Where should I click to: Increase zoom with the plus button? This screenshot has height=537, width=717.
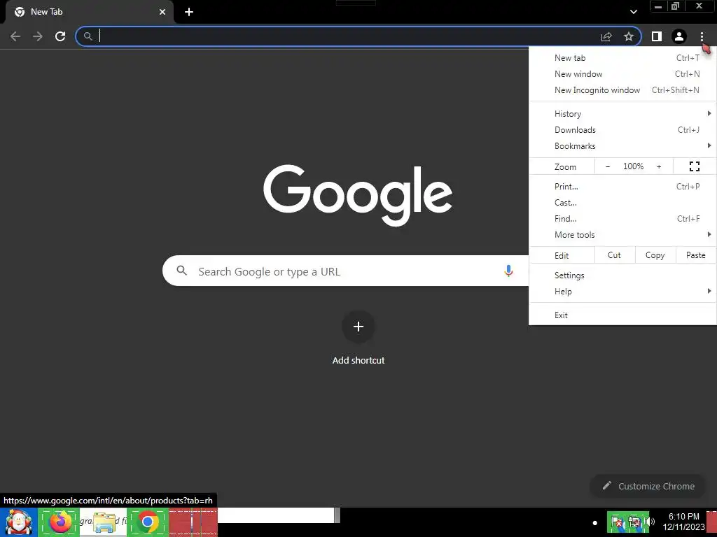click(659, 166)
